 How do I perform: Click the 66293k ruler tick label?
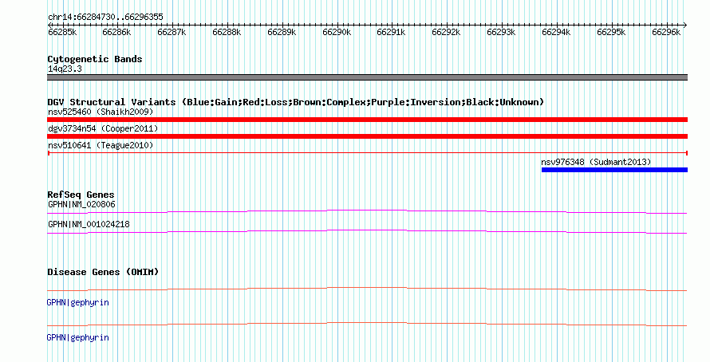(x=501, y=32)
